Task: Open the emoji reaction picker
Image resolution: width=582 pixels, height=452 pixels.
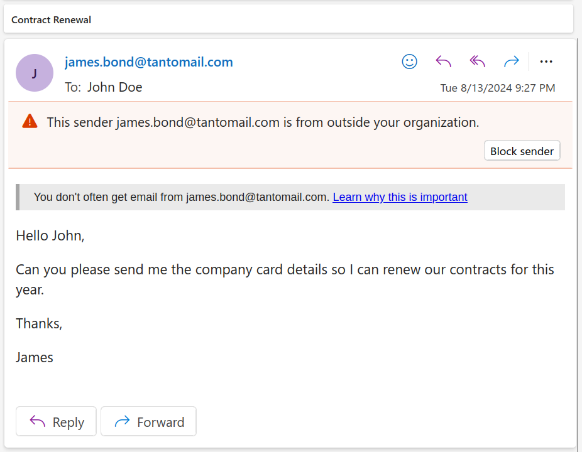Action: point(409,61)
